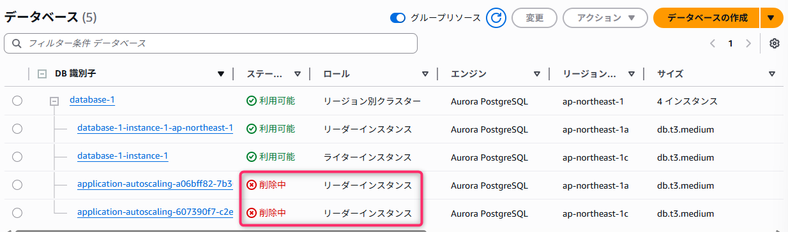Open split arrow next to データベースの作成
Screen dimensions: 788x232
pyautogui.click(x=771, y=18)
